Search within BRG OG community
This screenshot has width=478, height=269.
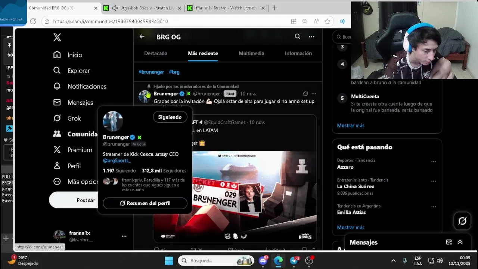click(x=297, y=37)
